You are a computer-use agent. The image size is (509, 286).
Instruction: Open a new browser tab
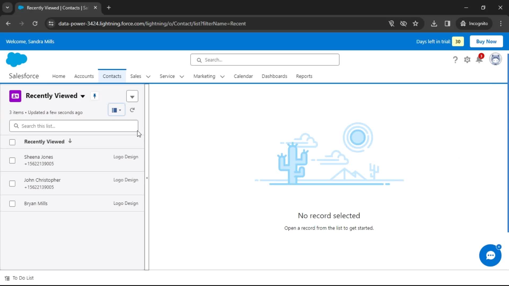click(109, 8)
